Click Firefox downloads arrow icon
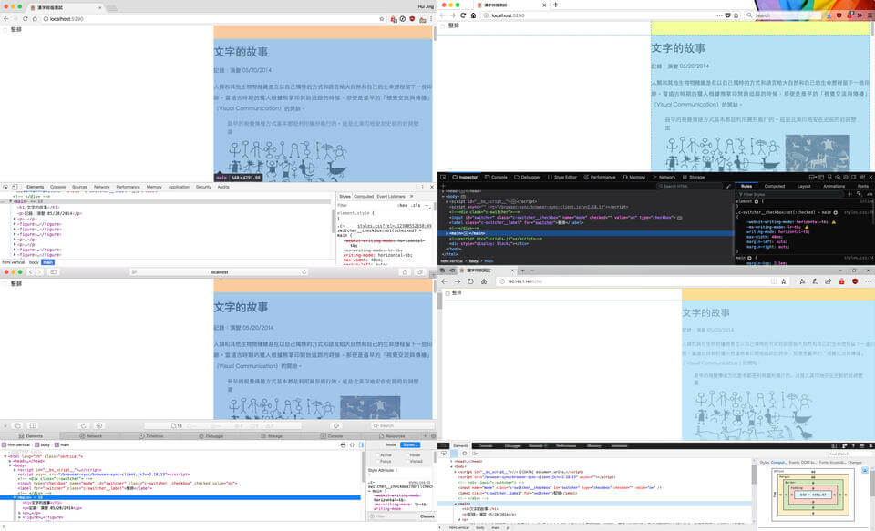The height and width of the screenshot is (531, 875). (829, 15)
